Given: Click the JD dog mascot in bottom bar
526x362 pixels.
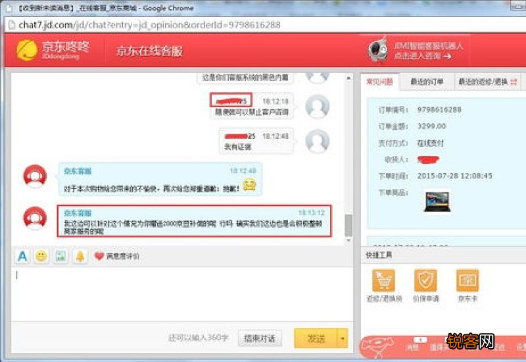Looking at the screenshot, I should tap(377, 348).
